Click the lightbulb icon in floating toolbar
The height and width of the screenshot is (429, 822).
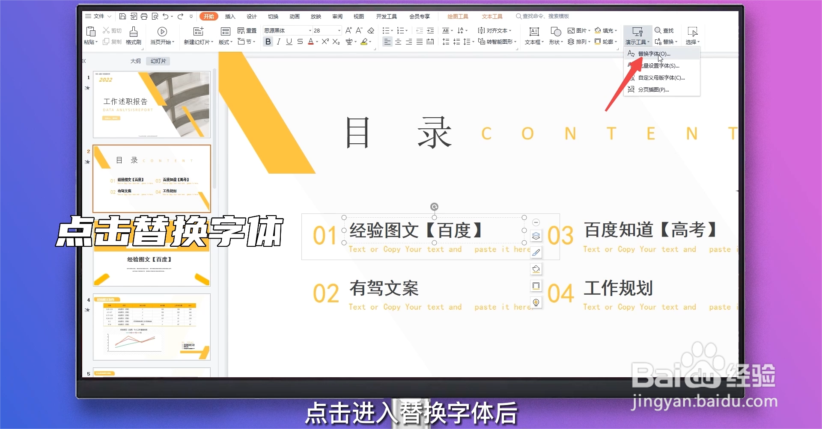point(536,302)
